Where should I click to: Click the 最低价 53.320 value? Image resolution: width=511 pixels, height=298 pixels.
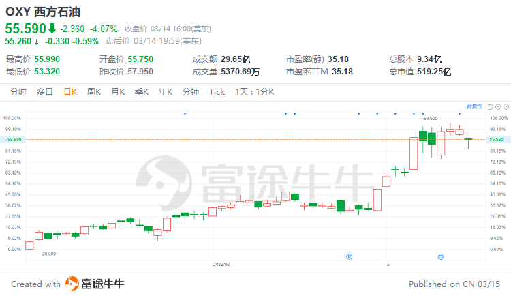click(47, 72)
